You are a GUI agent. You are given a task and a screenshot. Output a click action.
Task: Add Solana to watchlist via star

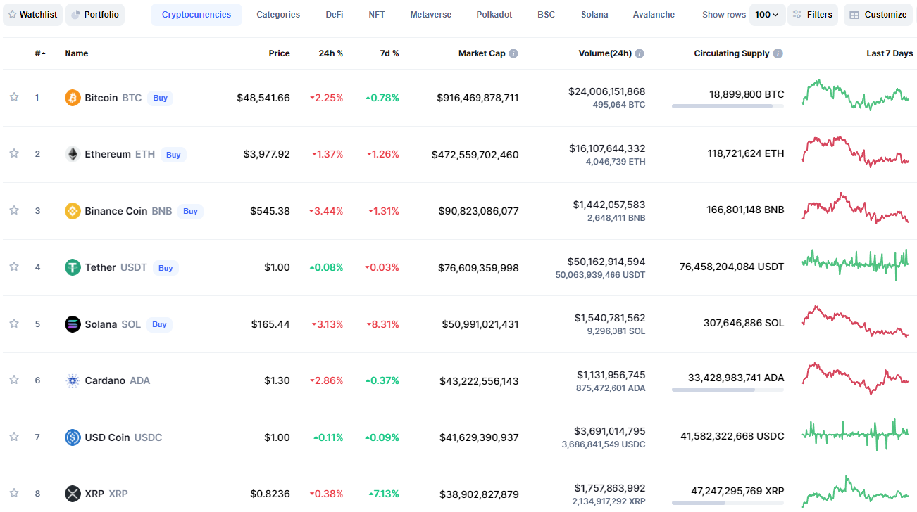[x=13, y=324]
